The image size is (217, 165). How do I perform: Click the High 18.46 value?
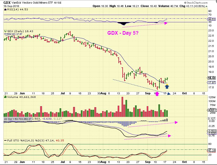tap(116, 6)
